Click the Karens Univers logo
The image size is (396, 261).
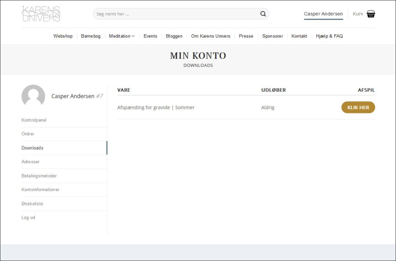[41, 14]
